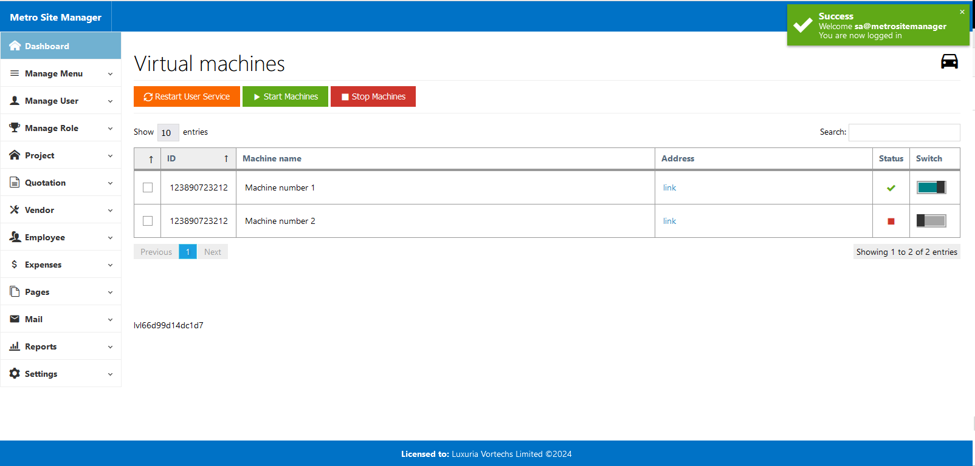
Task: Click the Mail envelope icon
Action: pos(15,319)
